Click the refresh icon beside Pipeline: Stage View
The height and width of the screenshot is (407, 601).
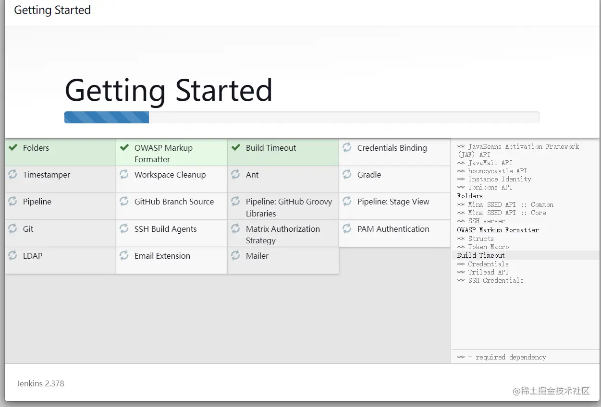click(x=347, y=201)
